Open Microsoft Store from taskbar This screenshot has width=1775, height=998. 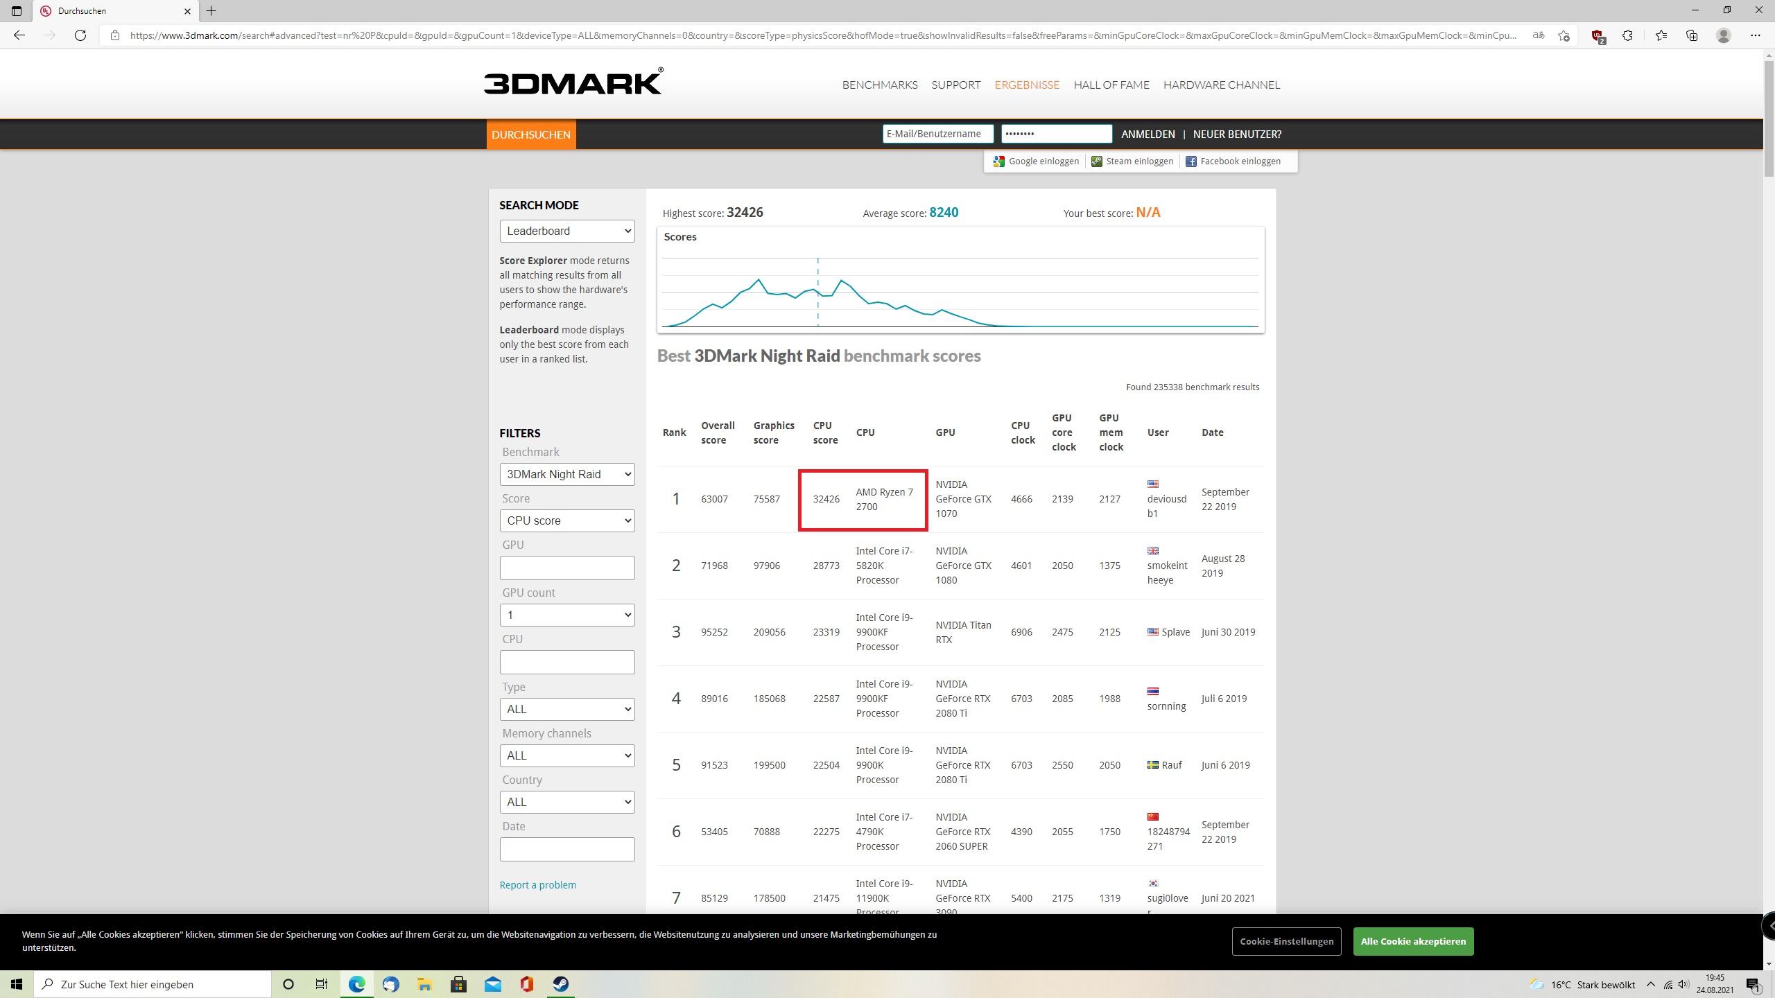pyautogui.click(x=458, y=984)
